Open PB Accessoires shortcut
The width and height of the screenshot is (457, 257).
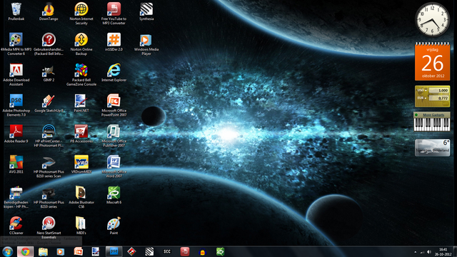[81, 134]
